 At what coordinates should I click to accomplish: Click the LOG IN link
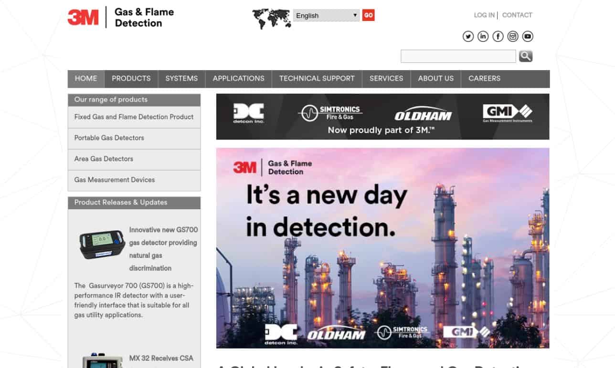pos(484,15)
